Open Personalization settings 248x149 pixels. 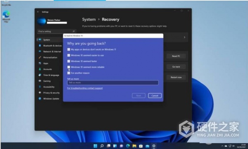(50, 57)
